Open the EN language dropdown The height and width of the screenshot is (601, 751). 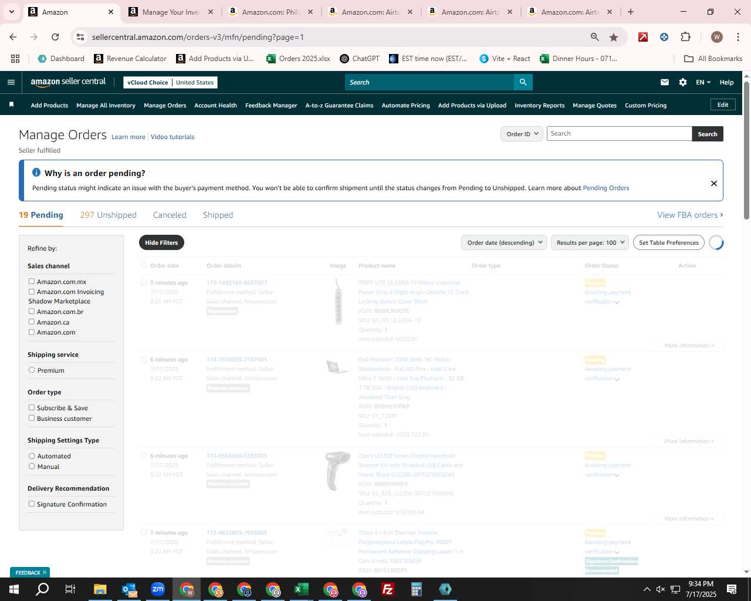(703, 82)
